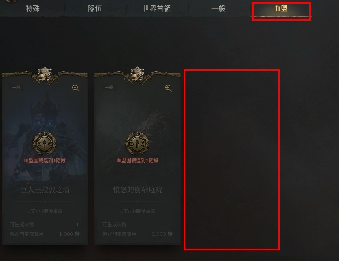The width and height of the screenshot is (339, 261).
Task: Select the 世界首領 tab
Action: (157, 9)
